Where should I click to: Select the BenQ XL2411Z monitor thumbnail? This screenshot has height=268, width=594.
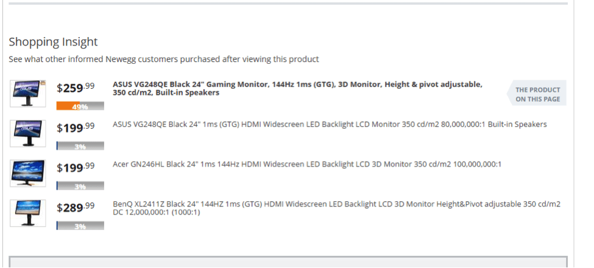(x=27, y=213)
